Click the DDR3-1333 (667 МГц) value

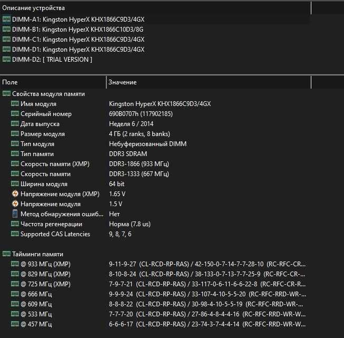coord(139,174)
